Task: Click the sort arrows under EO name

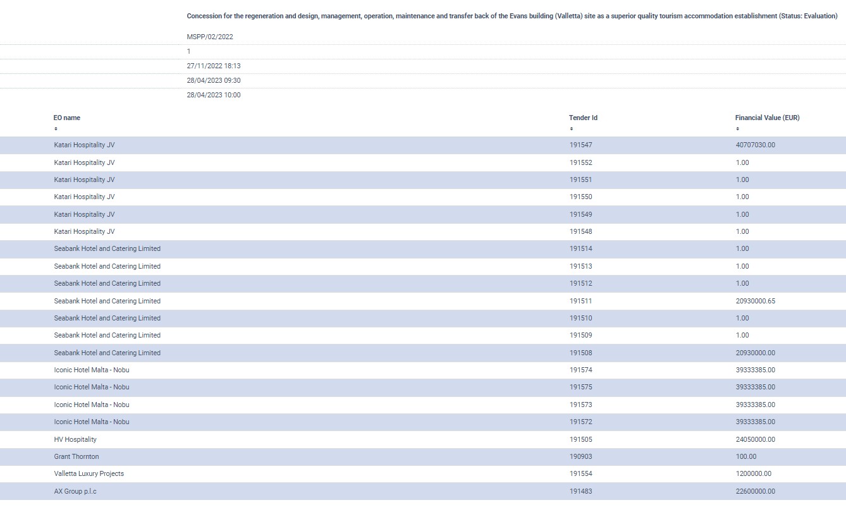Action: [56, 129]
